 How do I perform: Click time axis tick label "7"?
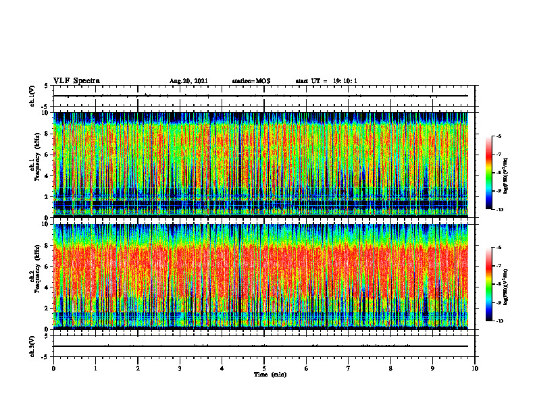coord(349,368)
